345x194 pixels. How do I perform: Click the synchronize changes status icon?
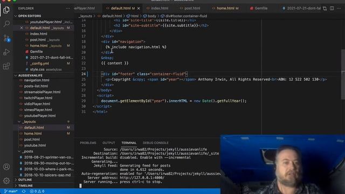pyautogui.click(x=24, y=191)
